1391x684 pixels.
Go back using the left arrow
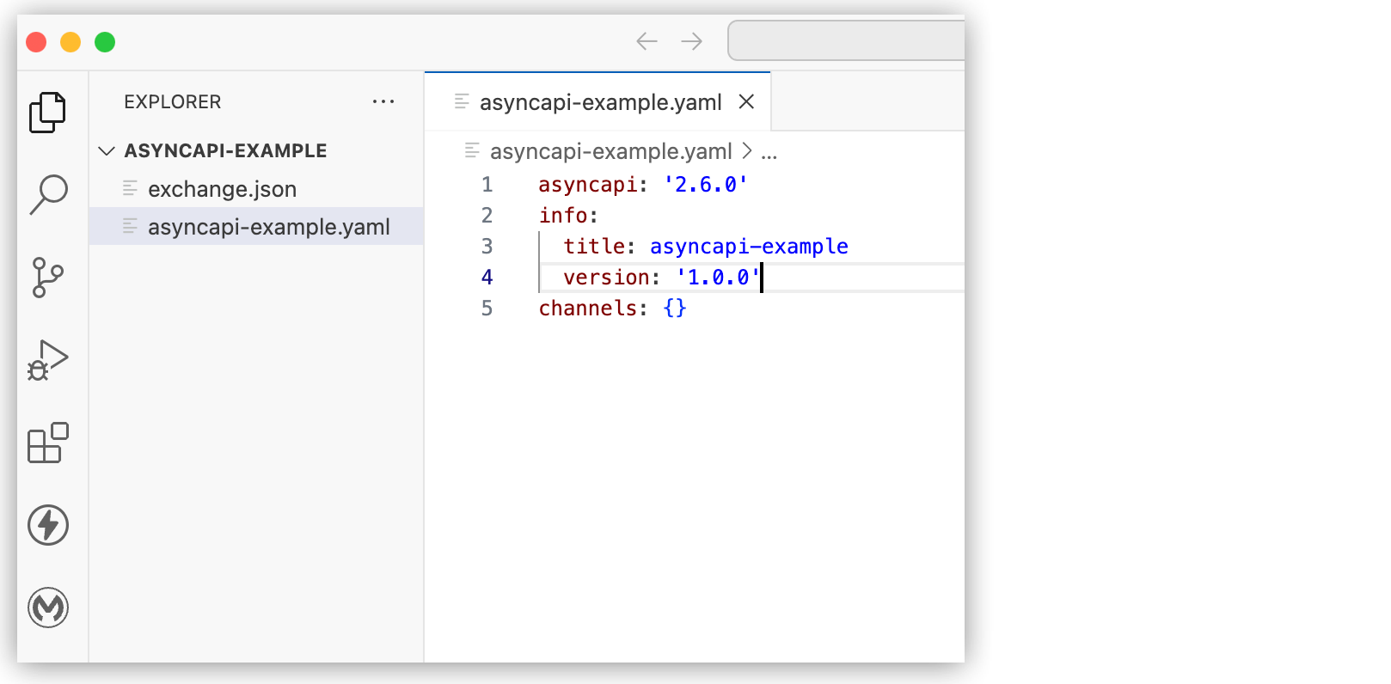click(x=646, y=40)
